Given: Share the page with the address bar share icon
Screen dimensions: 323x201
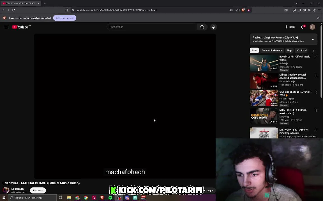Looking at the screenshot, I should click(x=237, y=10).
